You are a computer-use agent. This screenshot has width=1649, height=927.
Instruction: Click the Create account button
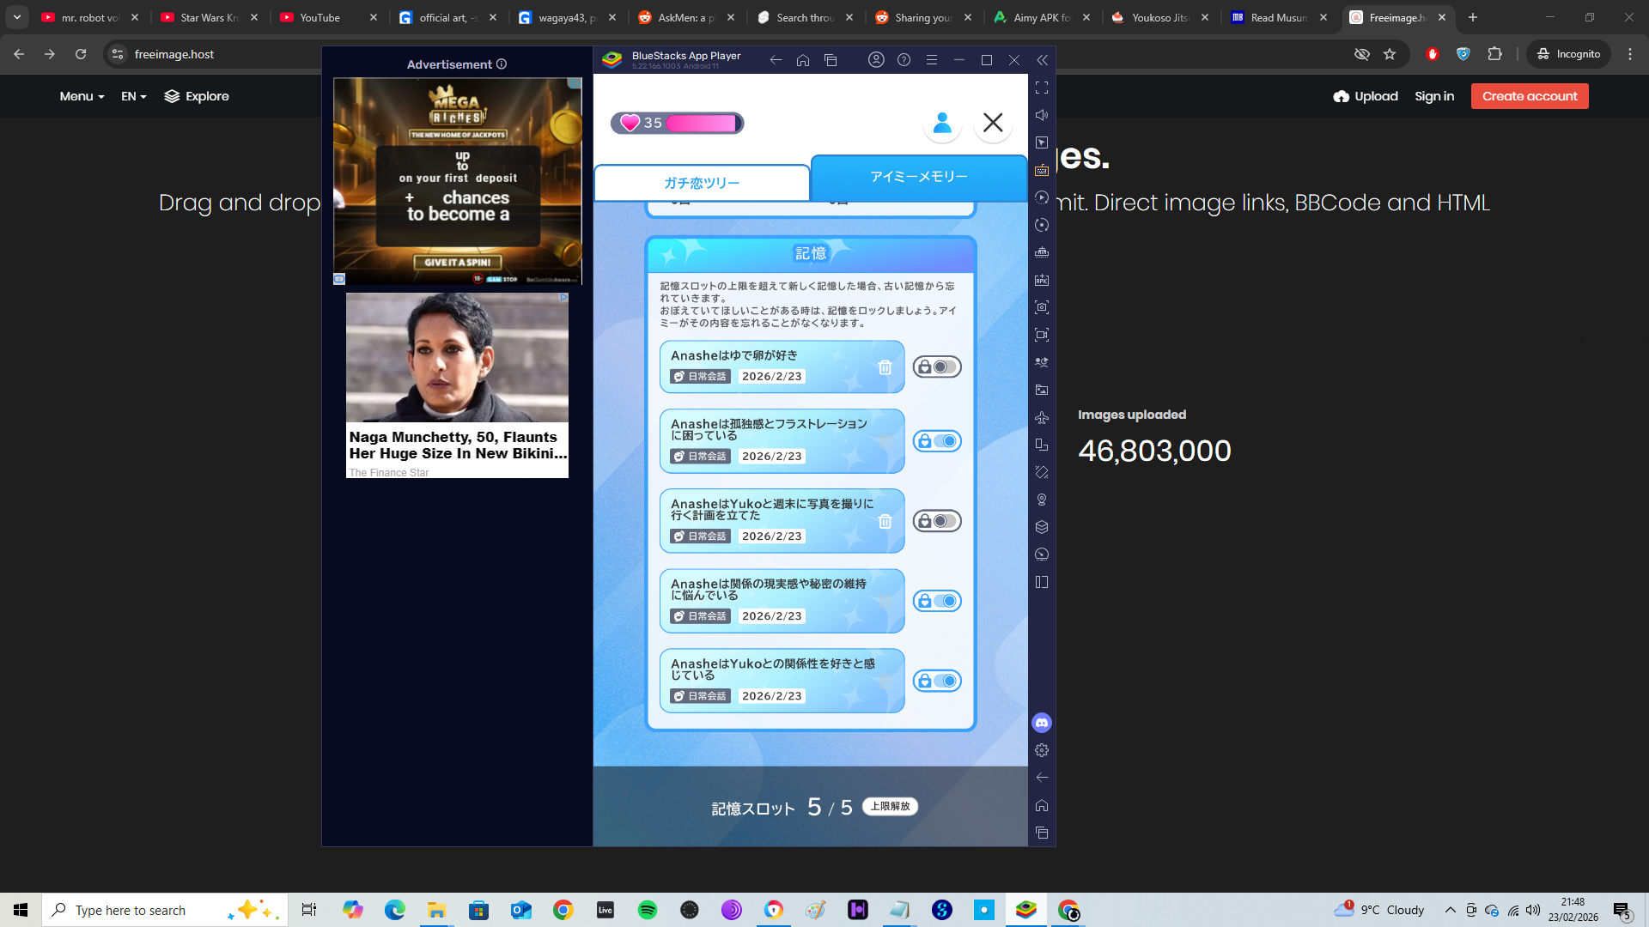(x=1529, y=96)
